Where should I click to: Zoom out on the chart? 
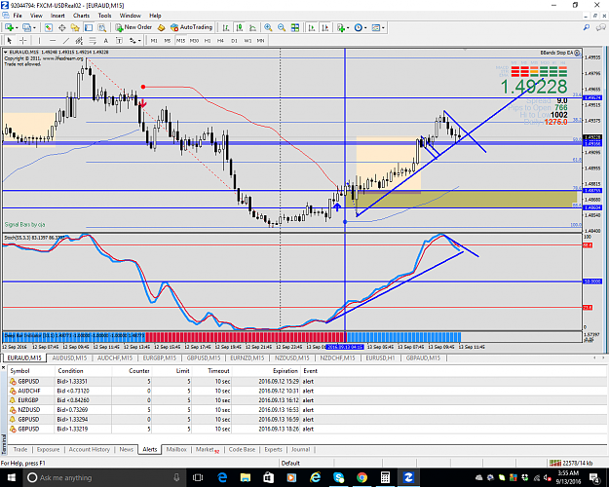click(x=282, y=27)
